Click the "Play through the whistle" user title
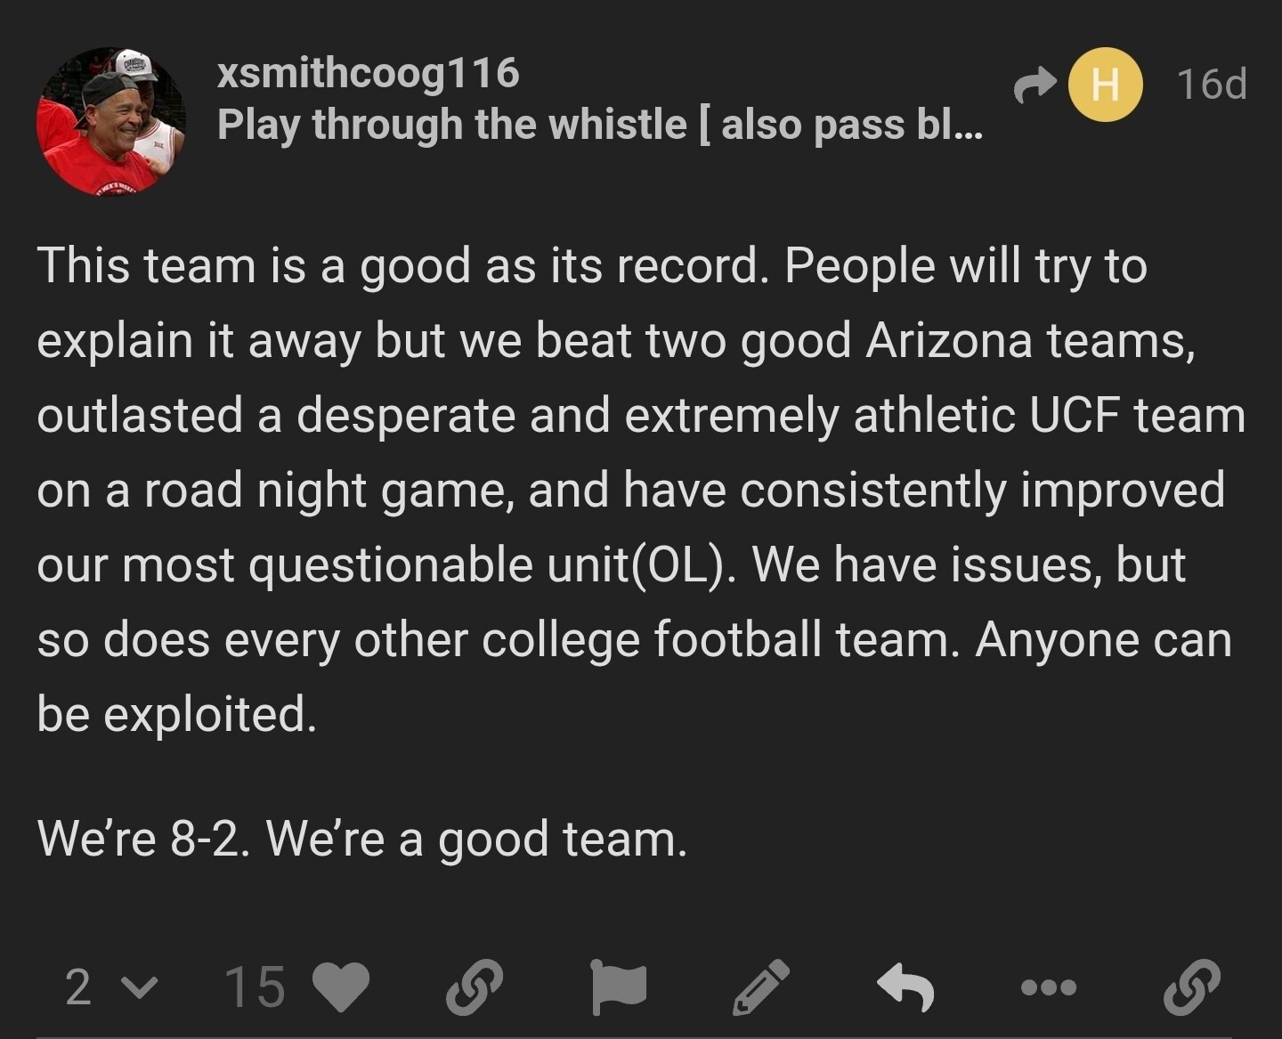 click(599, 125)
